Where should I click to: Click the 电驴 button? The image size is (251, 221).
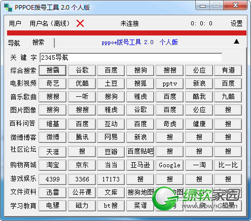pos(53,206)
